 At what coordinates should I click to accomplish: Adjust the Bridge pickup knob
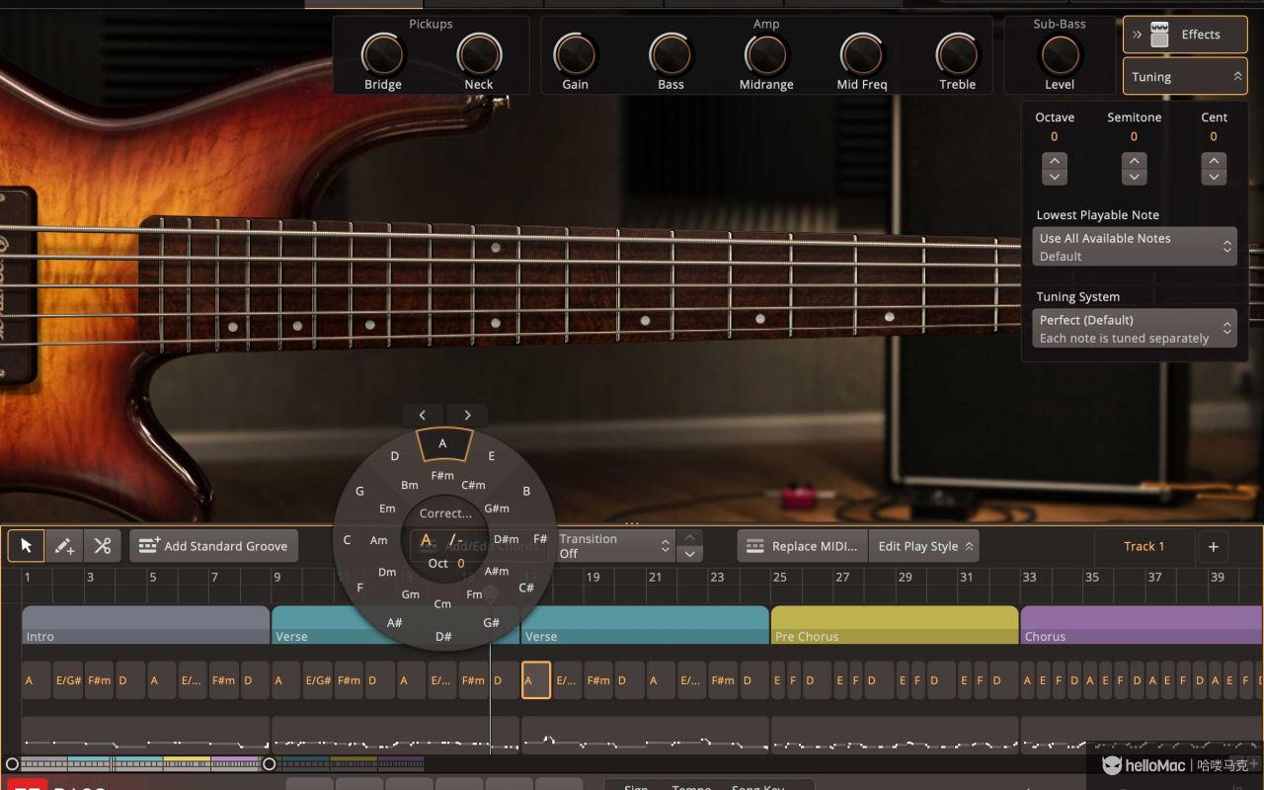[x=382, y=54]
